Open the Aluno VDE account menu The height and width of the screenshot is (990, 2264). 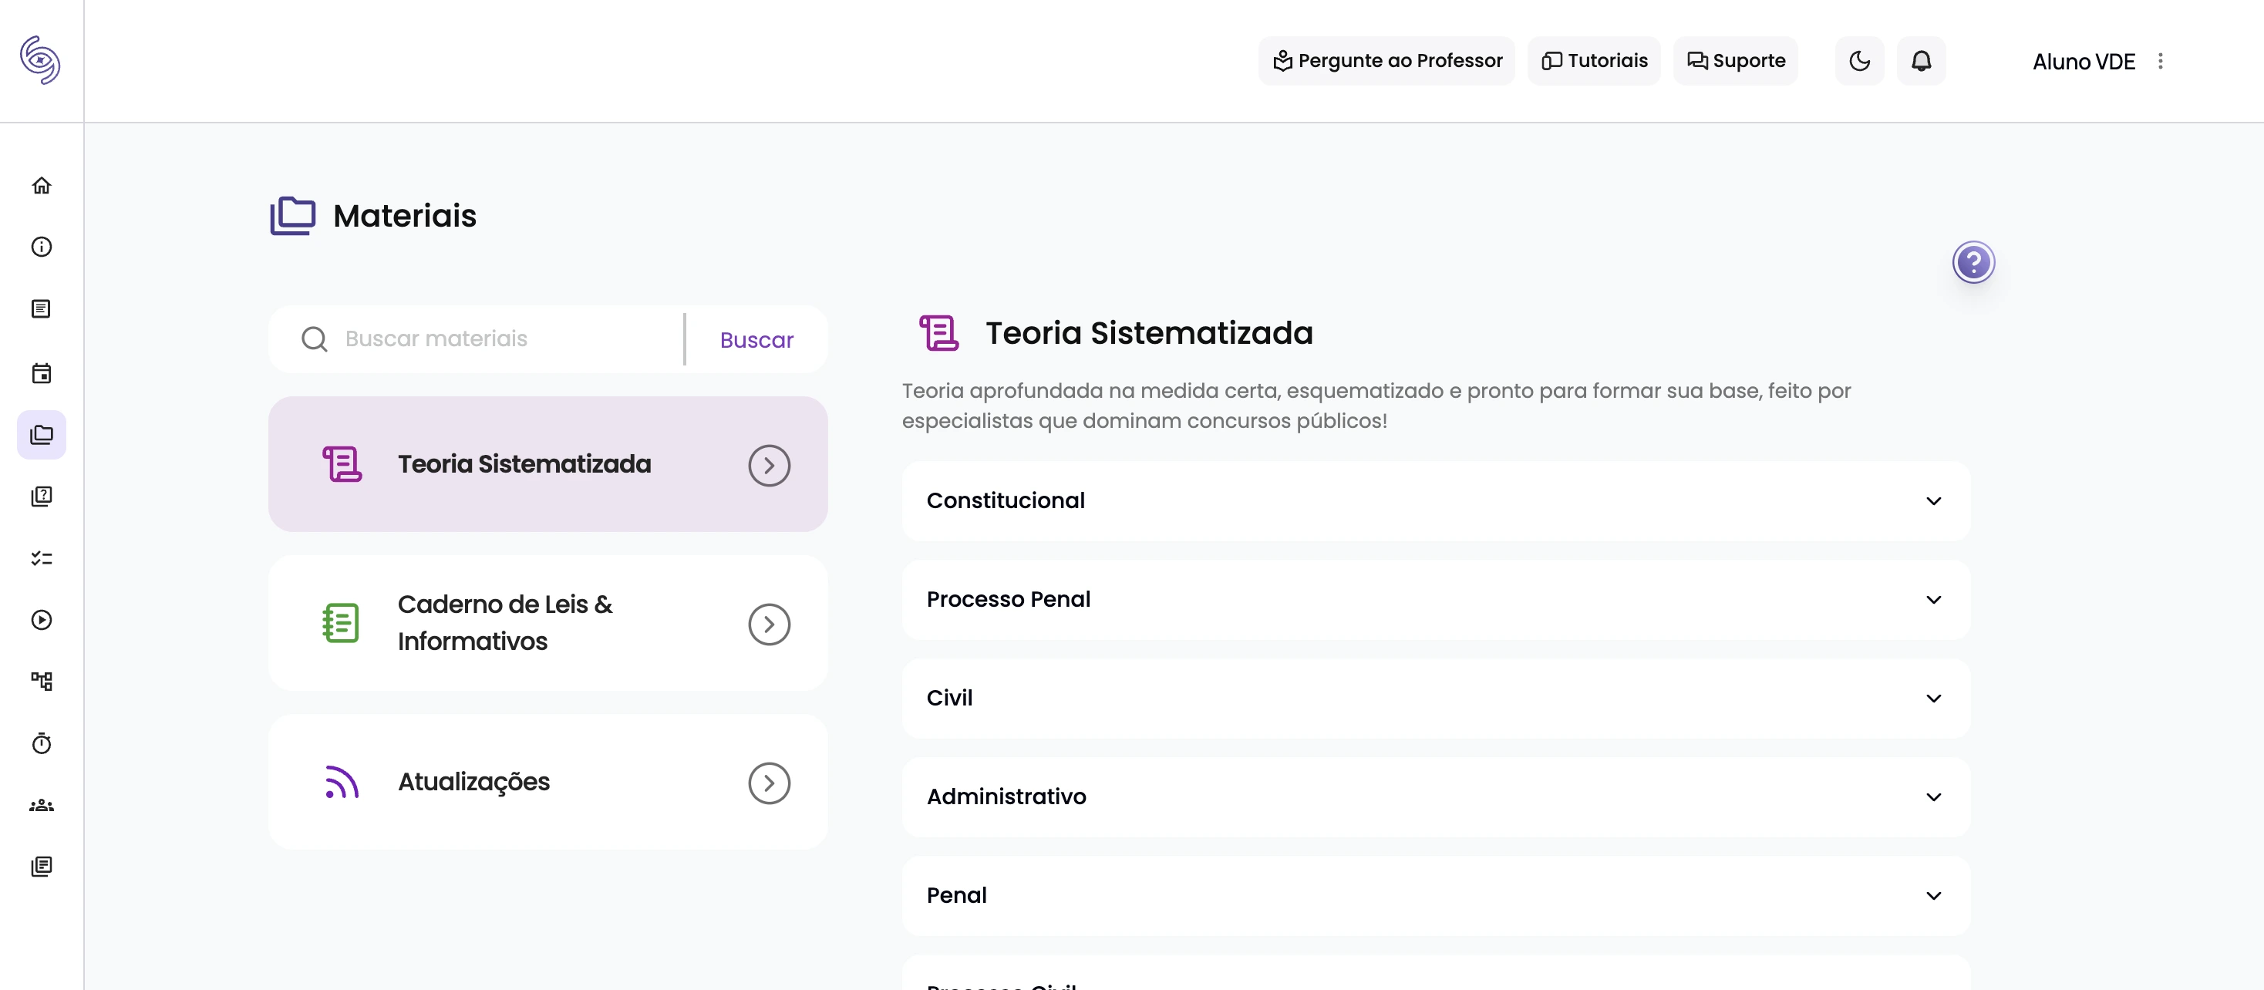click(x=2084, y=62)
